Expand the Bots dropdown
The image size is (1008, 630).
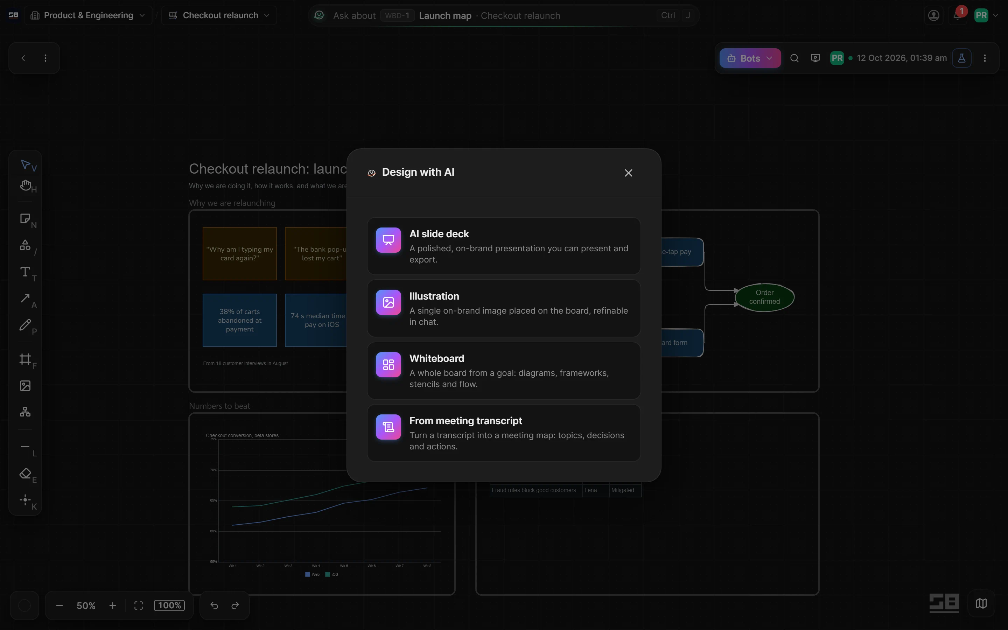[x=750, y=58]
